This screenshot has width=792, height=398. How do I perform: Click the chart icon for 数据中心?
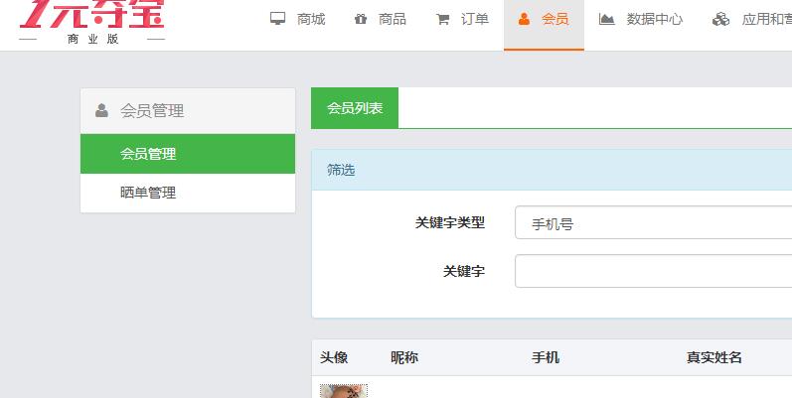(606, 19)
